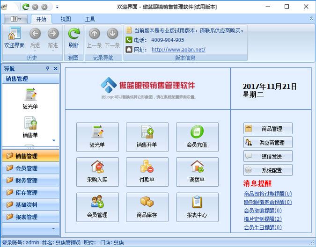Open the 调拨单 transfer order tile

click(x=197, y=172)
